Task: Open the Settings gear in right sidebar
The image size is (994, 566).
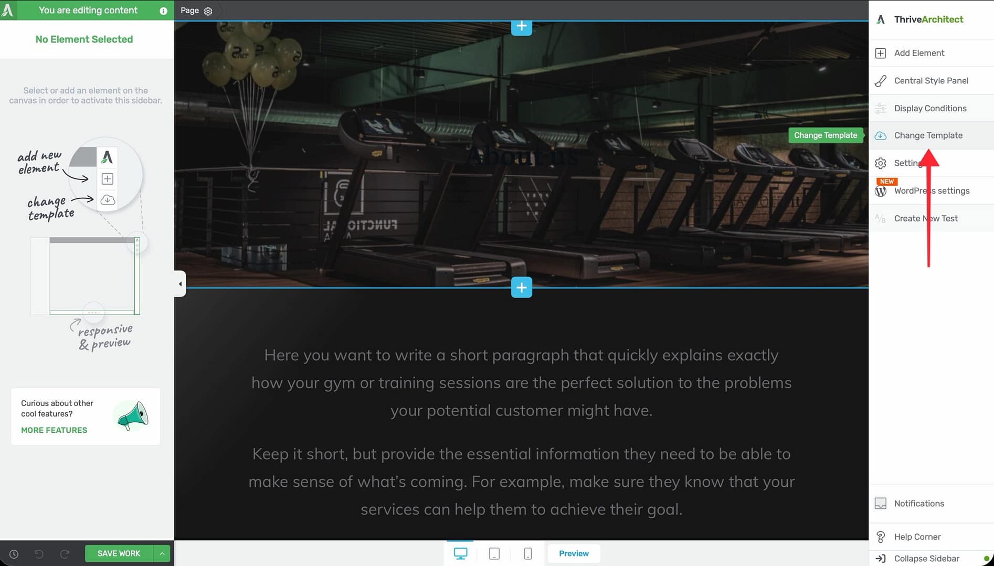Action: pos(881,163)
